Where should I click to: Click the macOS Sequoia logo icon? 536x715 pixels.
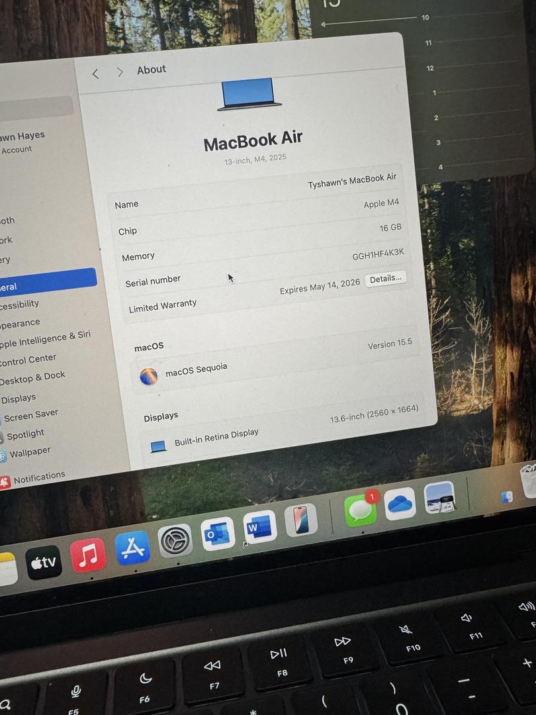pyautogui.click(x=149, y=376)
